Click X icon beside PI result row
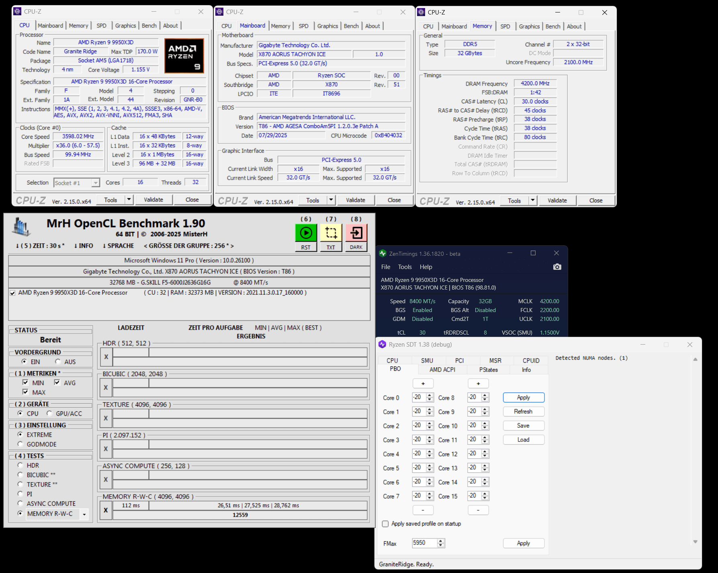This screenshot has height=573, width=718. (106, 449)
